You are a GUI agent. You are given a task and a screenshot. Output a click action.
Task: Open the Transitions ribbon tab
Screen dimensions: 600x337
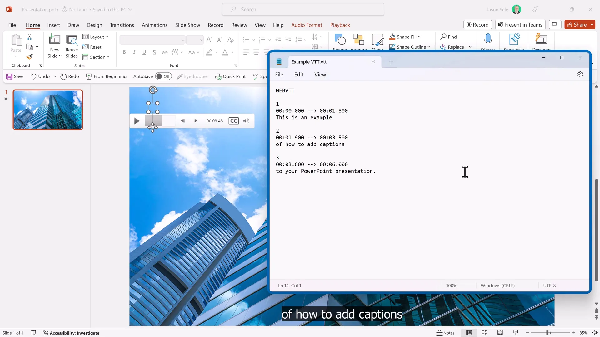(122, 25)
